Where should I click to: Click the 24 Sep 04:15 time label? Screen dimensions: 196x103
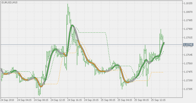24,100
